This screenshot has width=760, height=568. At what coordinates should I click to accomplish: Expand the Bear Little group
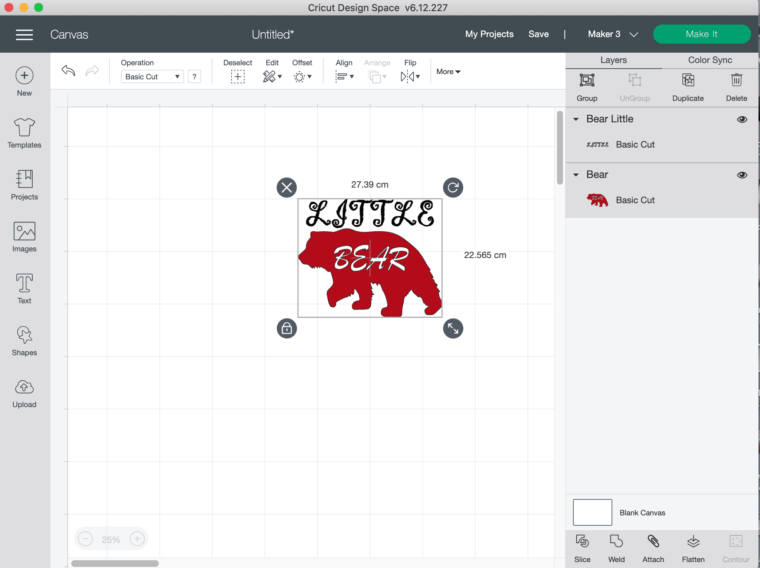[x=576, y=119]
